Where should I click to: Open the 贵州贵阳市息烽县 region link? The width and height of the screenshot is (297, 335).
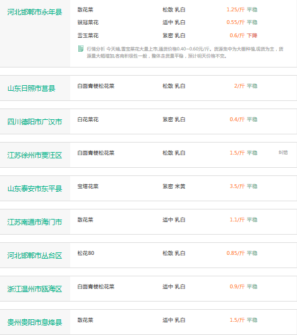tap(35, 322)
